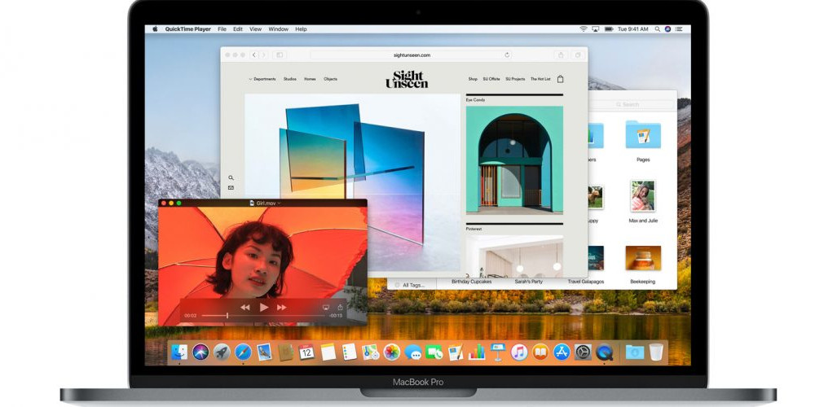Click the QuickTime playback scrubber handle
Viewport: 815px width, 407px height.
[227, 315]
